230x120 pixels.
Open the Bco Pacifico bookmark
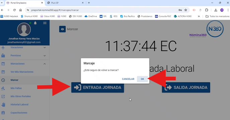pyautogui.click(x=128, y=16)
